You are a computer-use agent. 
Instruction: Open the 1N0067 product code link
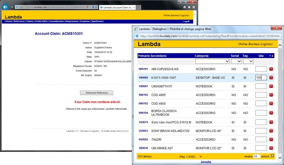143,87
